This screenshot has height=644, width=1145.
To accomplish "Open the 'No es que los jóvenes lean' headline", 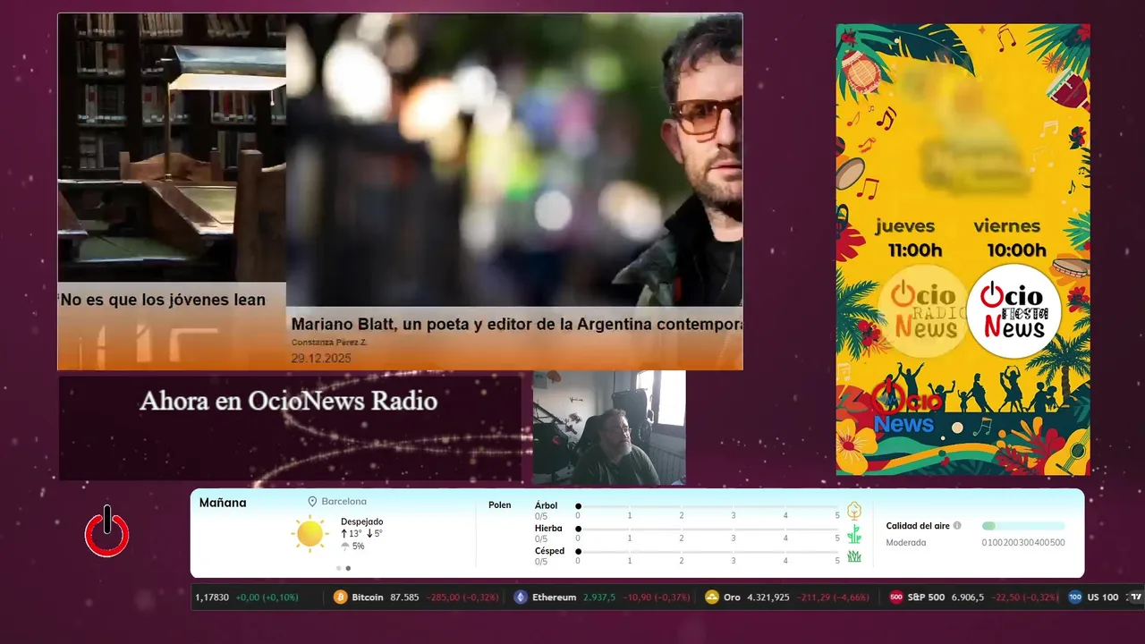I will click(163, 300).
